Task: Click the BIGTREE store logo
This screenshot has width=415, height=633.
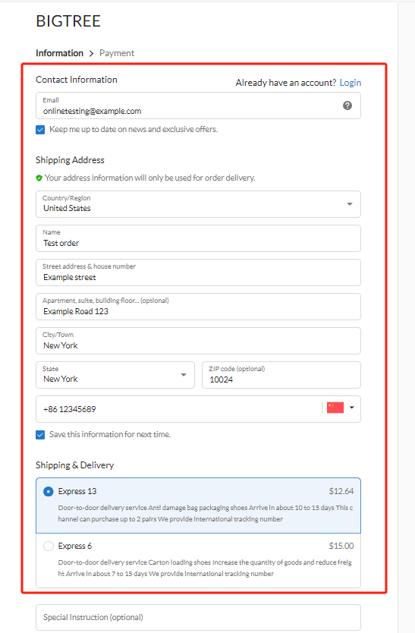Action: click(x=68, y=21)
